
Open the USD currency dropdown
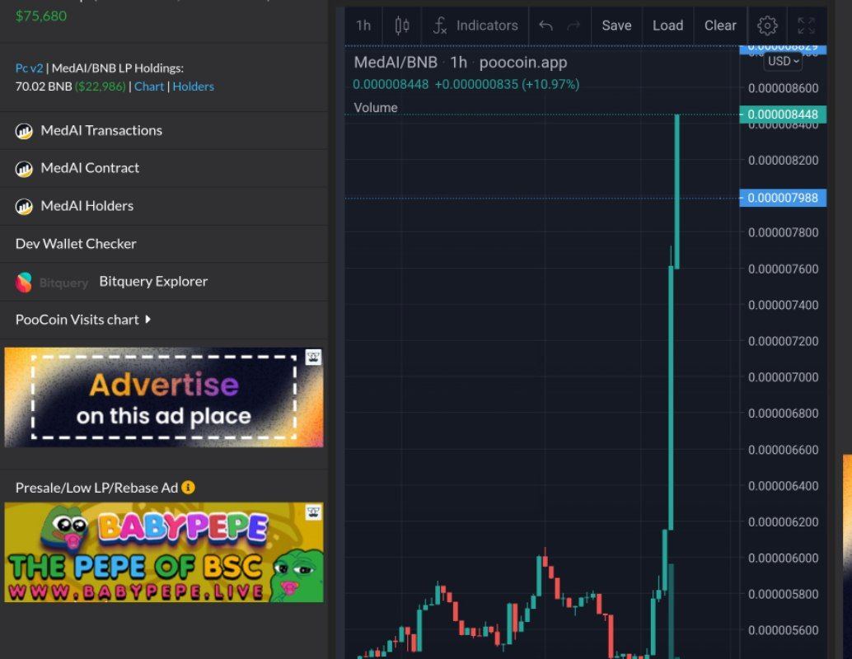click(x=781, y=61)
